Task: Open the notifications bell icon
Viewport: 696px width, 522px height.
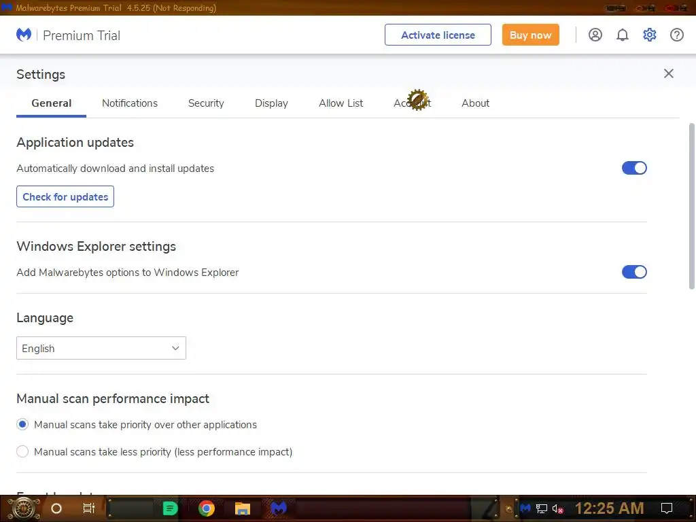Action: point(623,35)
